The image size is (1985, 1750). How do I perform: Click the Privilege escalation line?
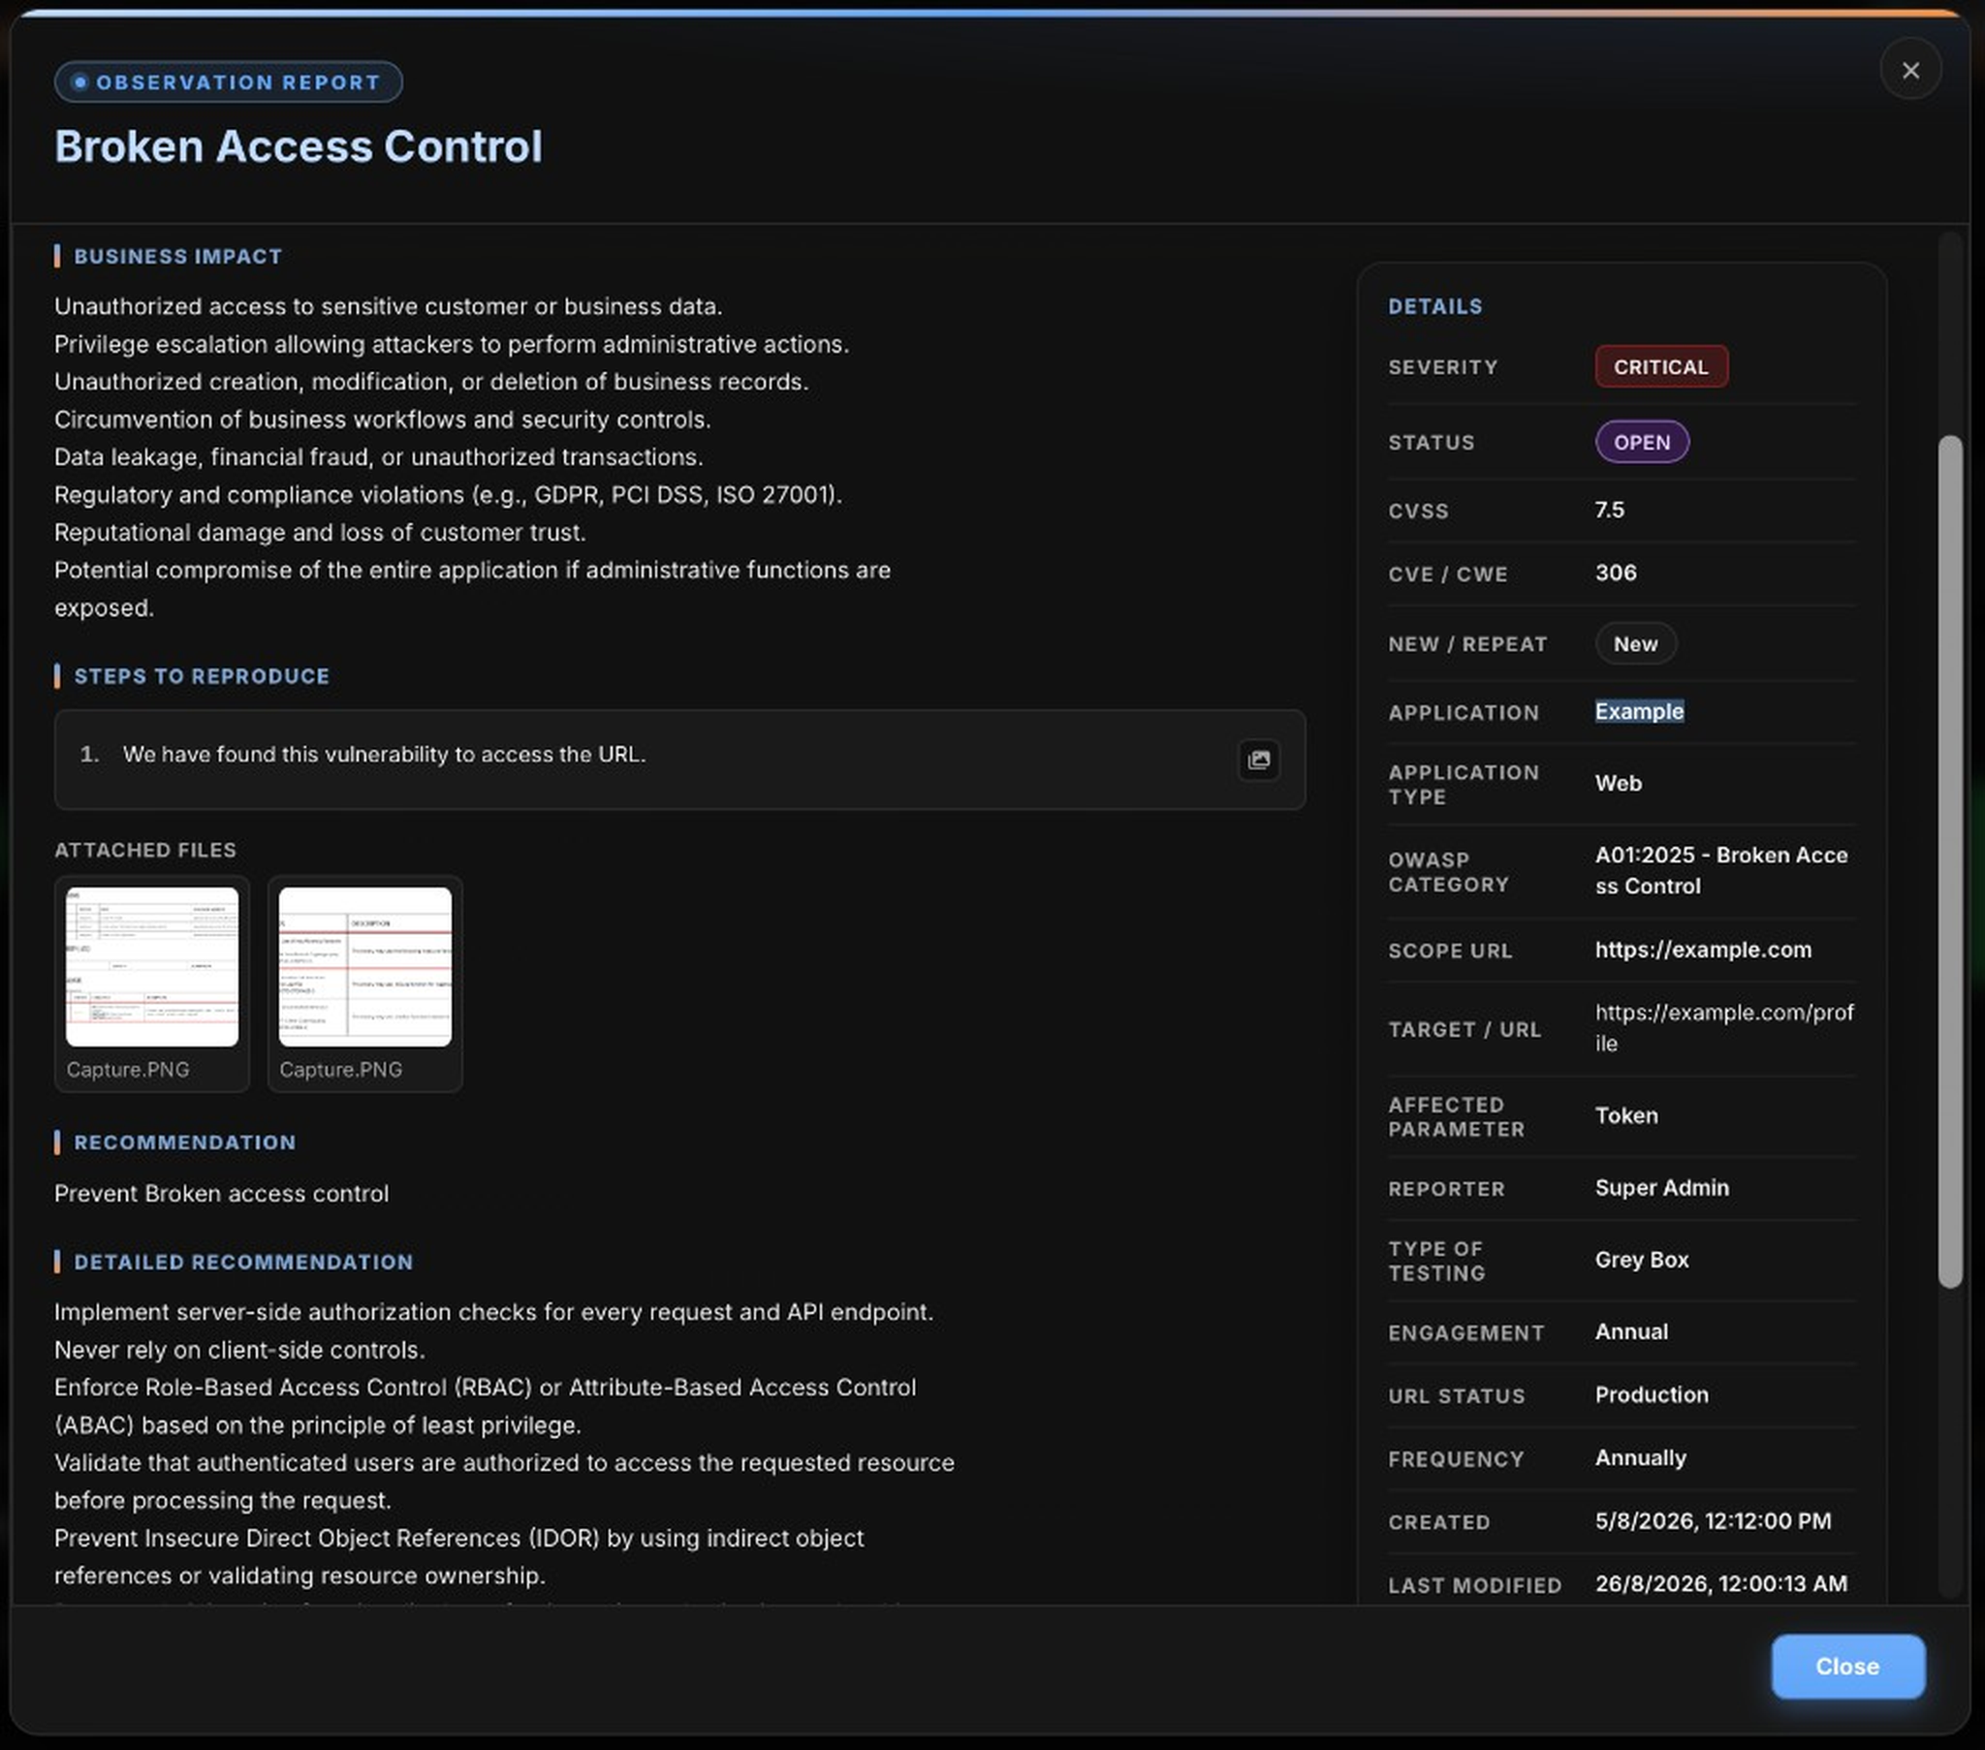452,345
